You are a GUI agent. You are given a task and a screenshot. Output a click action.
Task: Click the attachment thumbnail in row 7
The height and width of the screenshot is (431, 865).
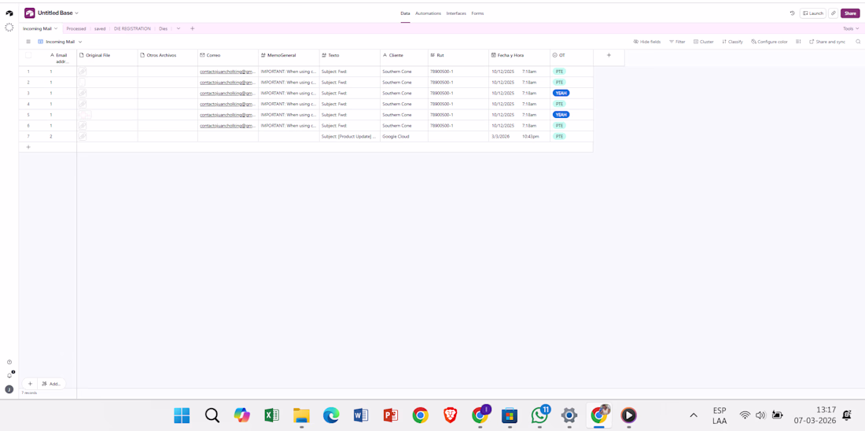click(x=83, y=136)
